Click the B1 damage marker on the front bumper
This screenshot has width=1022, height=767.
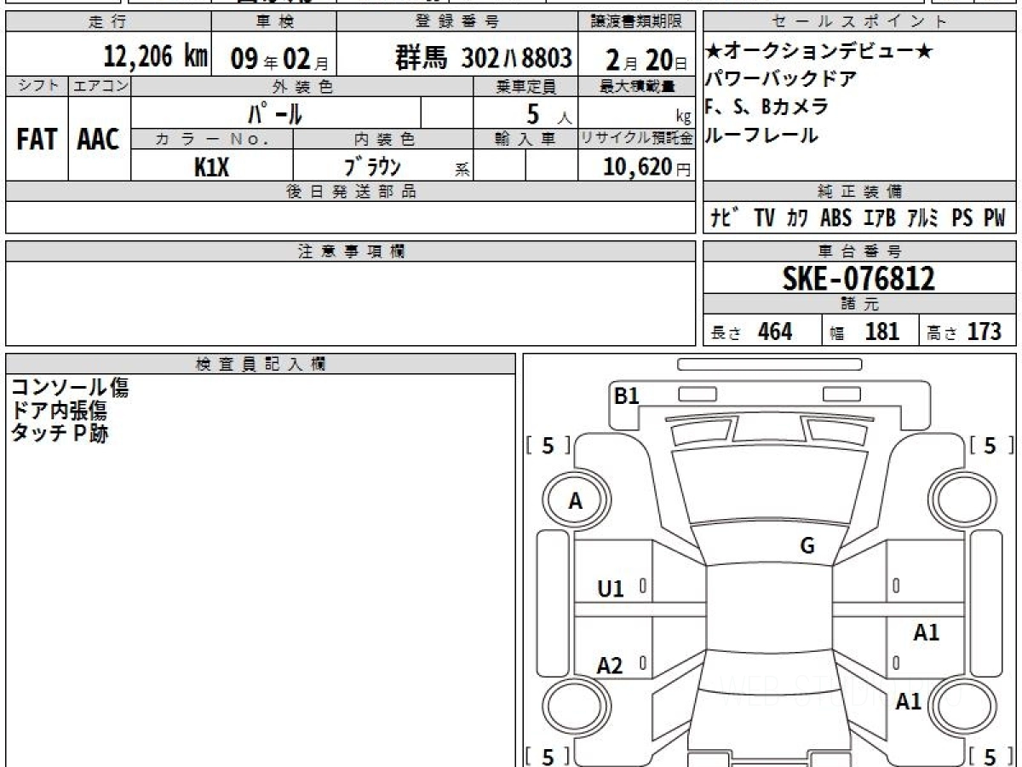click(x=627, y=396)
